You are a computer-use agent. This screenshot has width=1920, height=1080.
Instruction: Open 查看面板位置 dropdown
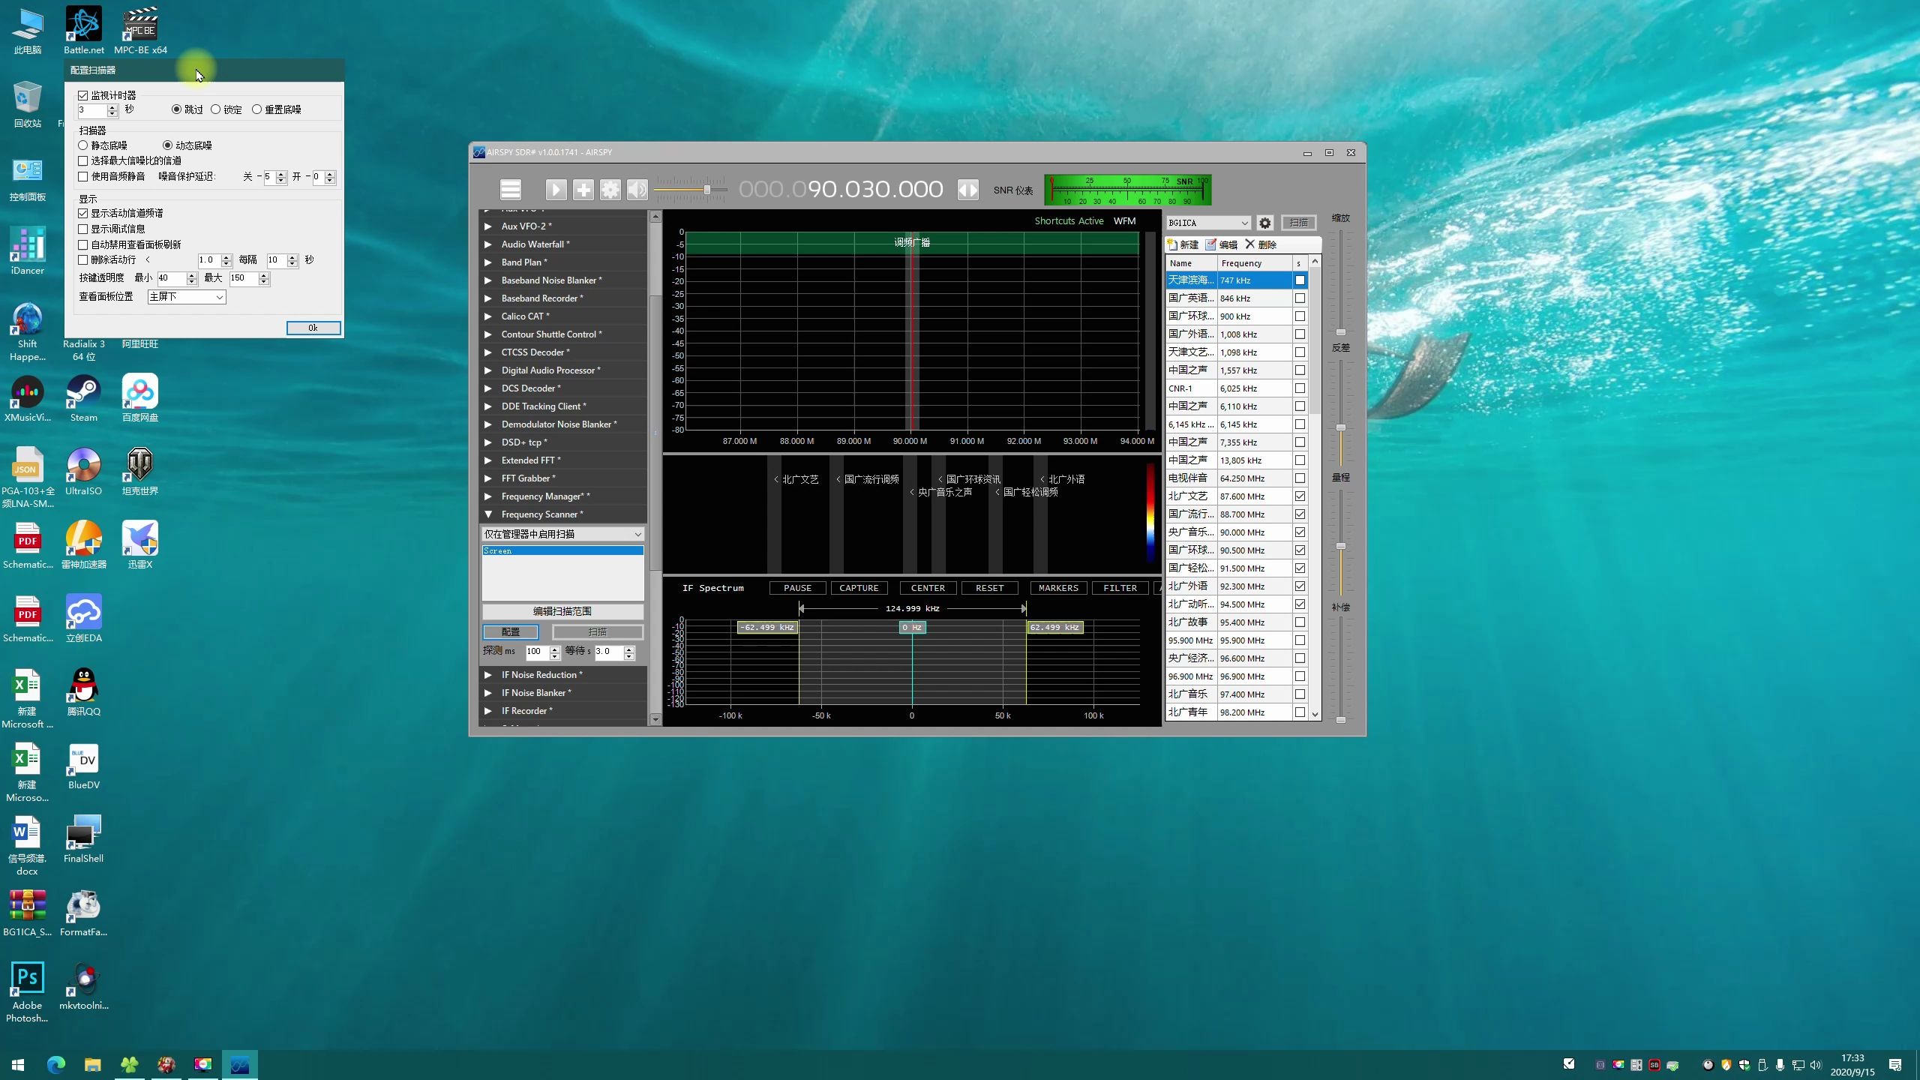[x=187, y=297]
